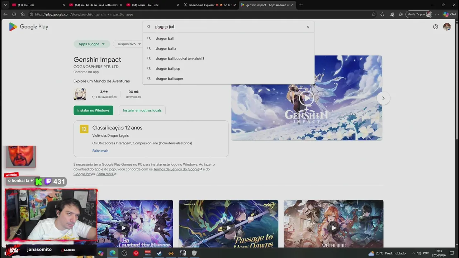The image size is (459, 258).
Task: Open the YouTube Music taskbar icon
Action: [x=136, y=253]
